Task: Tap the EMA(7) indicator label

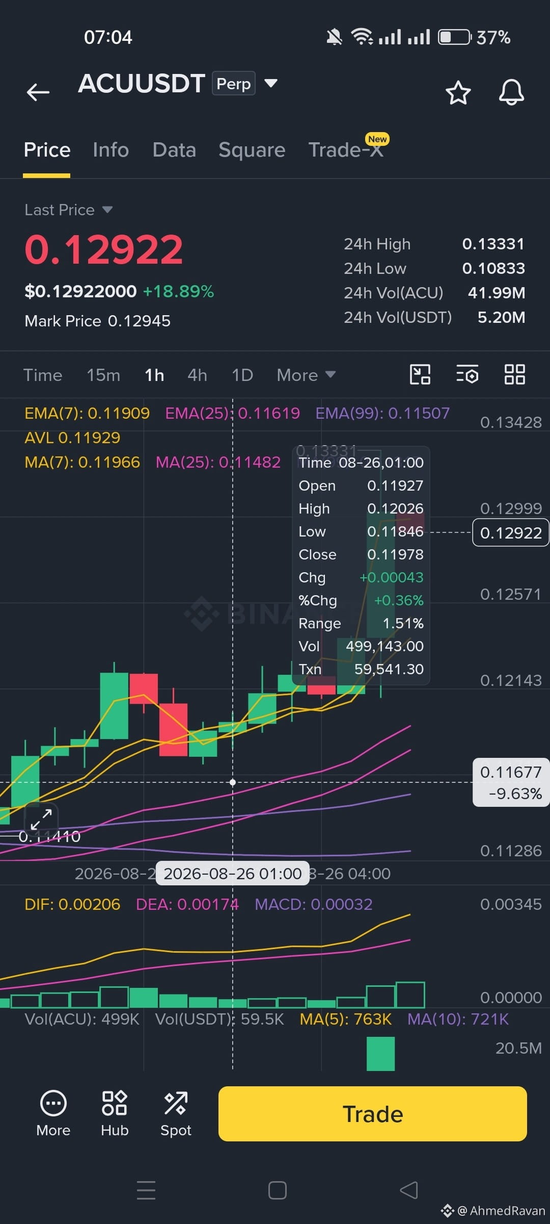Action: coord(87,413)
